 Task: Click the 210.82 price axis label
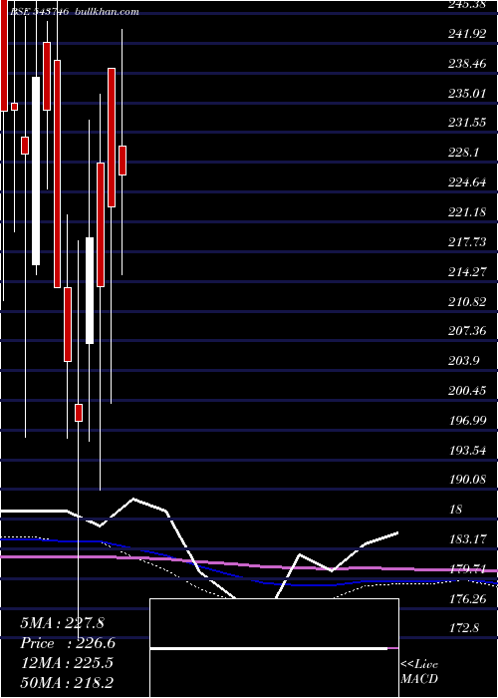click(467, 302)
